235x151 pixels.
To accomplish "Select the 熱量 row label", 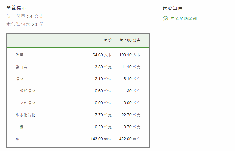I will coord(20,55).
